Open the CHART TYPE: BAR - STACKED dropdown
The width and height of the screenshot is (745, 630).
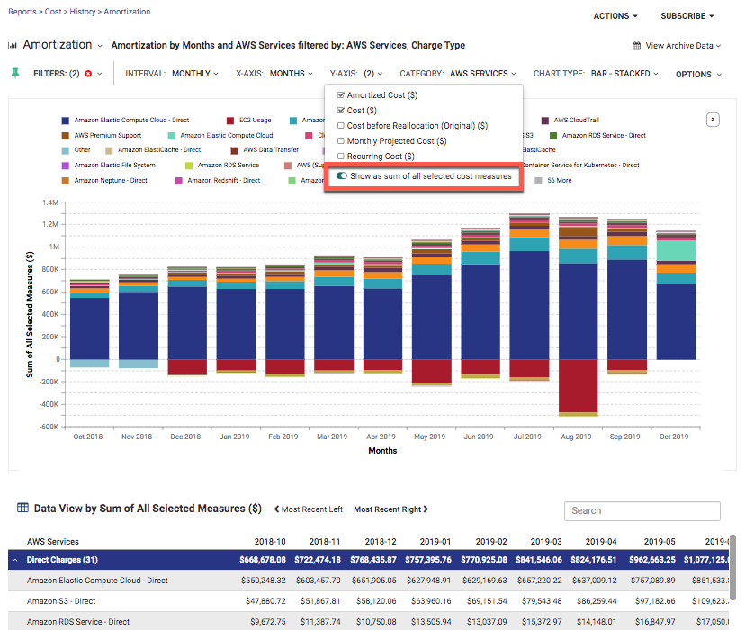pos(596,74)
